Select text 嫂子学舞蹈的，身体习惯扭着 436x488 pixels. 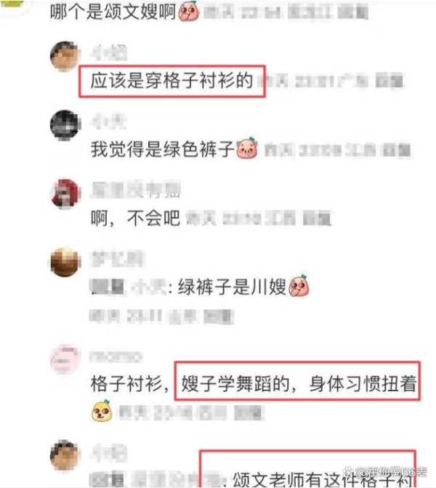click(x=299, y=383)
